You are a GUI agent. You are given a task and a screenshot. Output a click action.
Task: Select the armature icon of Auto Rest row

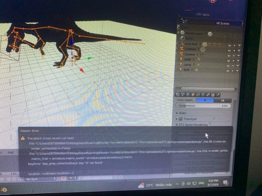(182, 44)
